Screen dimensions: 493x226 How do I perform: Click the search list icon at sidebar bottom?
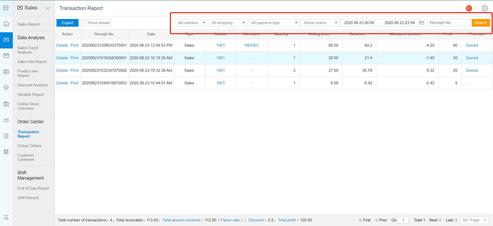pos(6,218)
